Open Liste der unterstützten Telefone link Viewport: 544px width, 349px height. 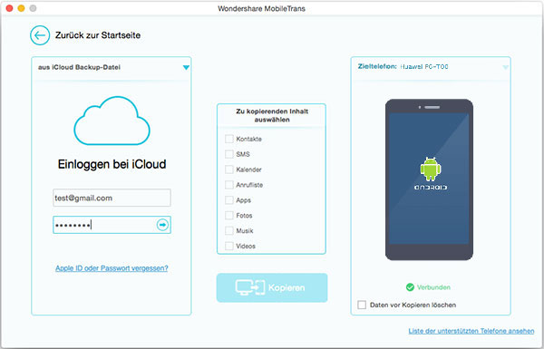471,331
